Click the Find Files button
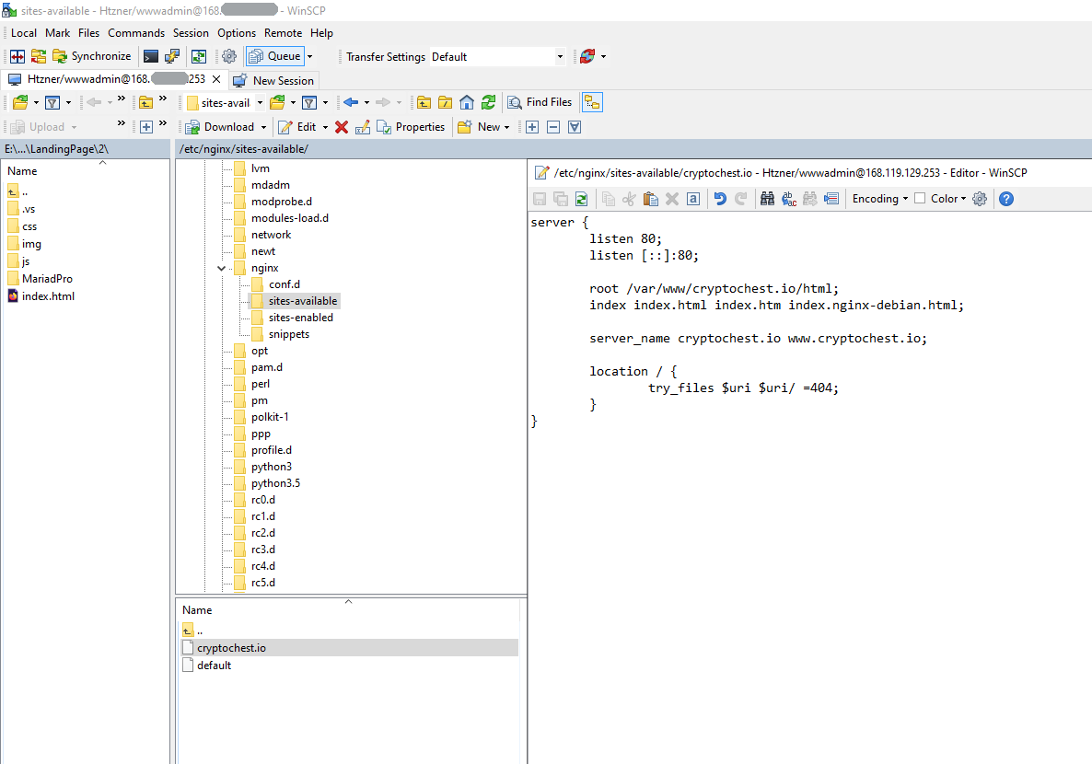1092x764 pixels. pos(540,102)
